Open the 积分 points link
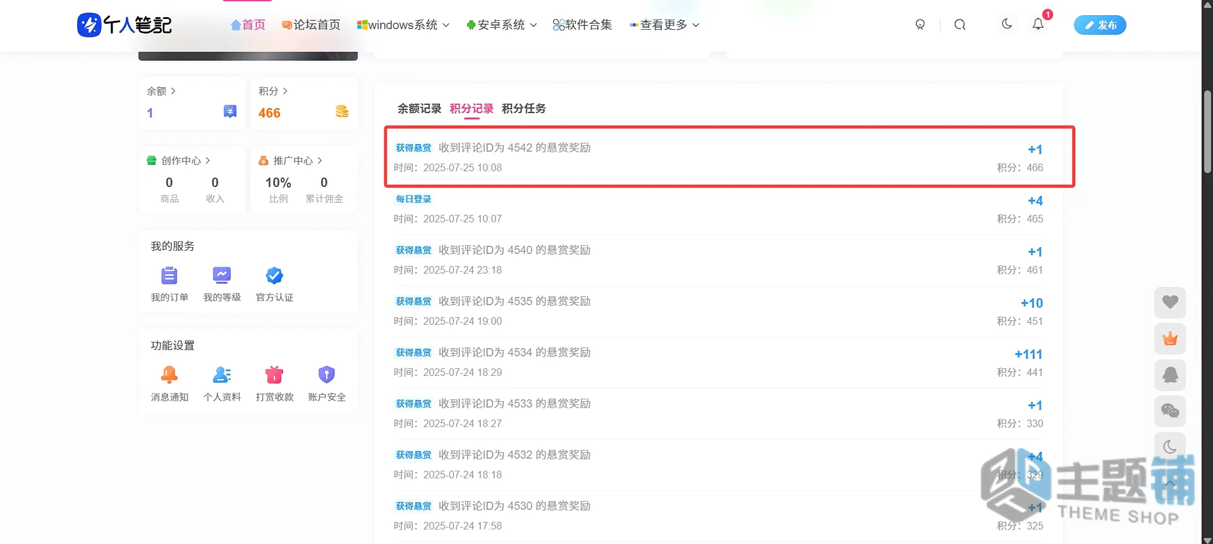 point(273,91)
